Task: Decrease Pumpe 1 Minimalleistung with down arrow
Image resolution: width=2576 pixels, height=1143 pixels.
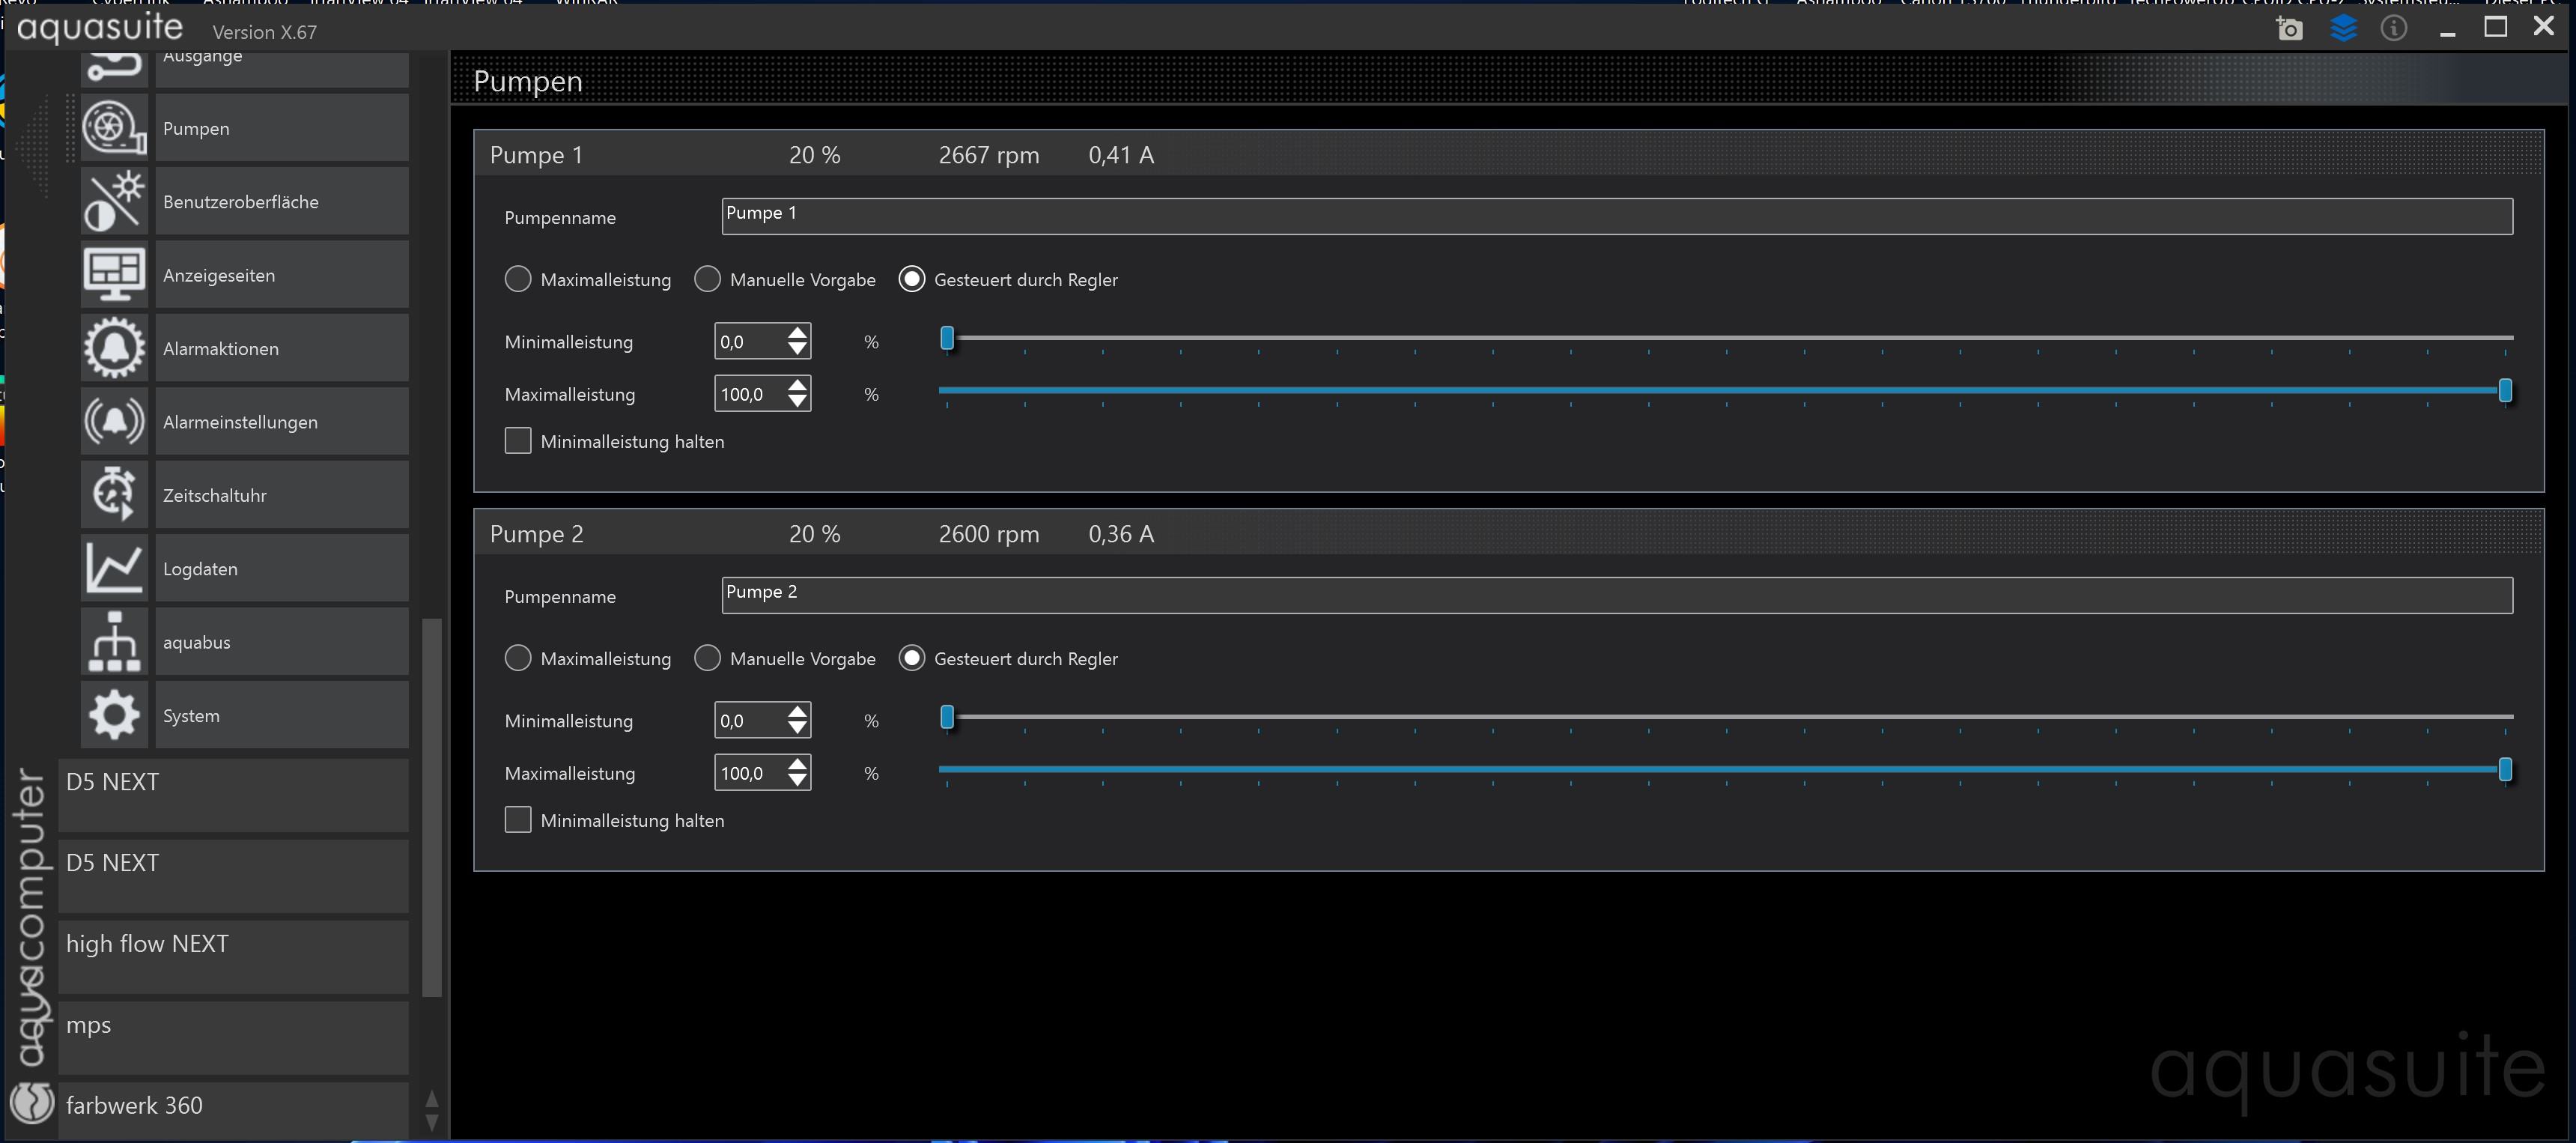Action: pos(797,349)
